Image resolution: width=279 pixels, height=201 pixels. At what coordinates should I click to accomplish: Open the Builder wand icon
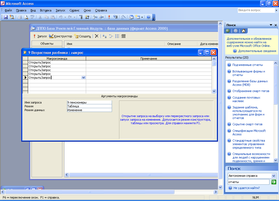(123, 17)
